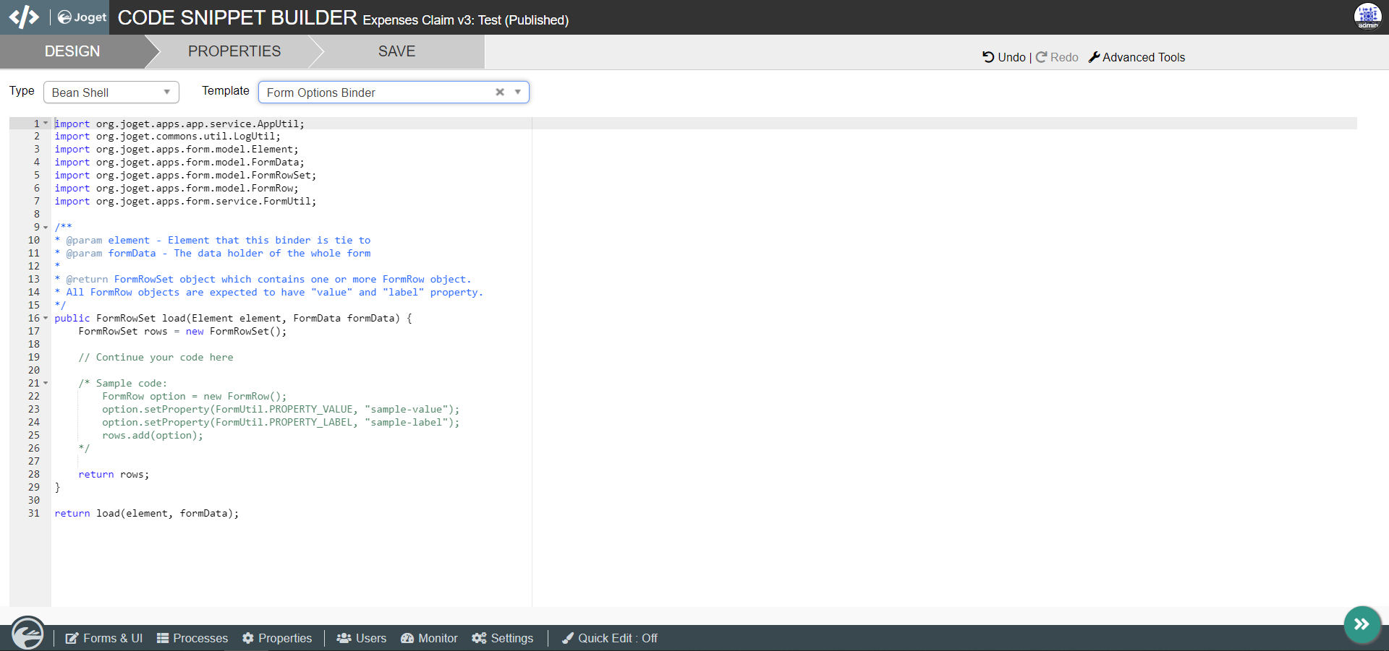Toggle Quick Edit mode
Viewport: 1389px width, 651px height.
610,638
